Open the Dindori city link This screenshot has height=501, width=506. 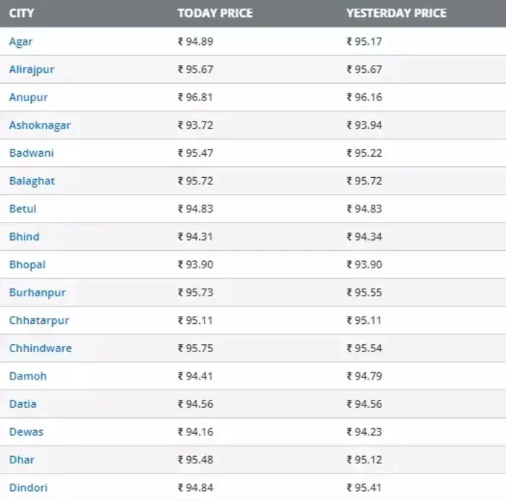28,488
